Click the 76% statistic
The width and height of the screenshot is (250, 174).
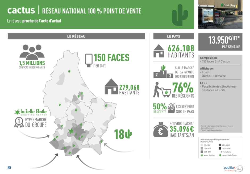coord(183,87)
